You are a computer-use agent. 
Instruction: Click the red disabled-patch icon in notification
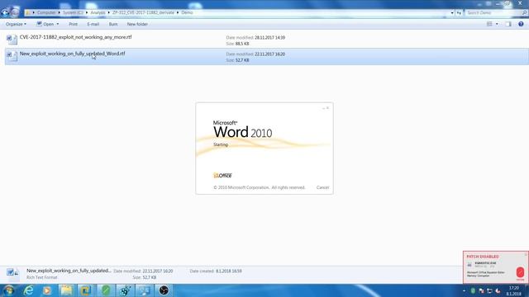[520, 272]
